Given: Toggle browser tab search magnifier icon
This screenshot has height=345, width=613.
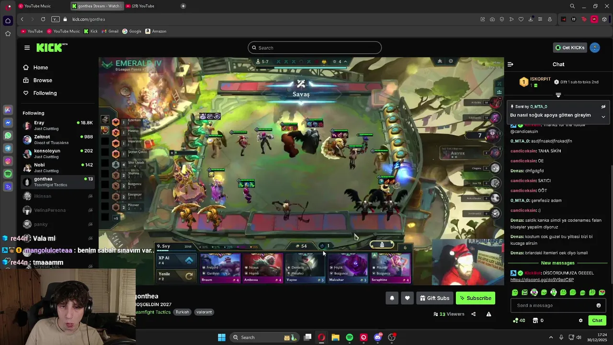Looking at the screenshot, I should [x=572, y=6].
